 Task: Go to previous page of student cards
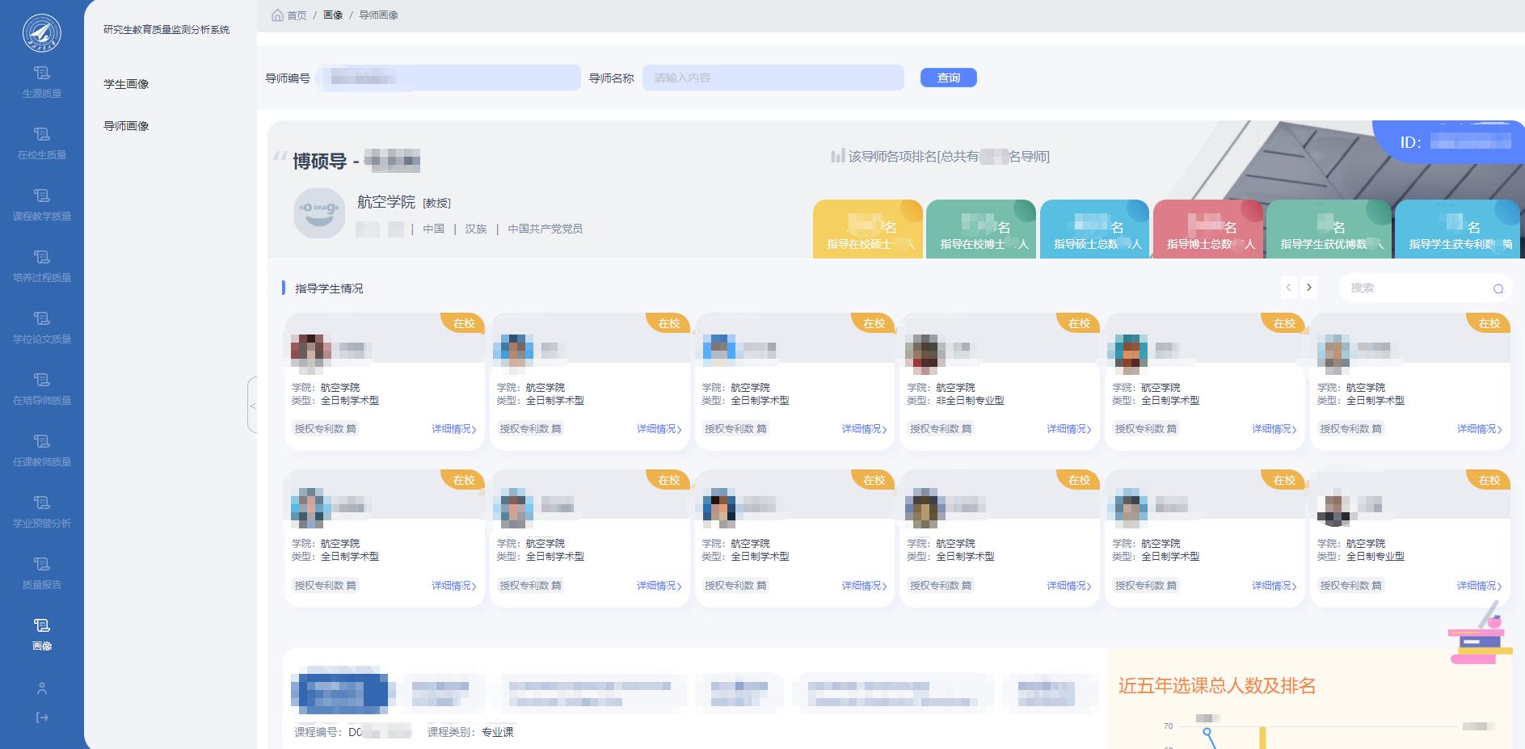point(1288,288)
